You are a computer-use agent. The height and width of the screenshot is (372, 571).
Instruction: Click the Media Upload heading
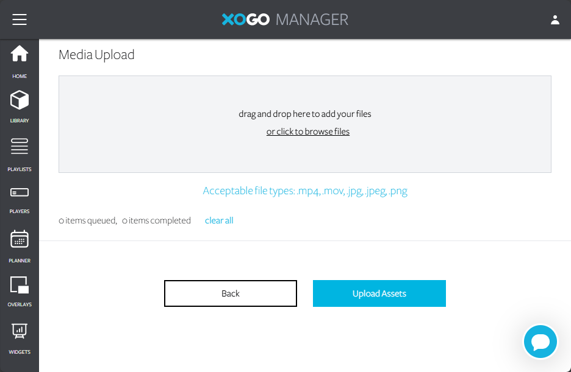pyautogui.click(x=96, y=55)
